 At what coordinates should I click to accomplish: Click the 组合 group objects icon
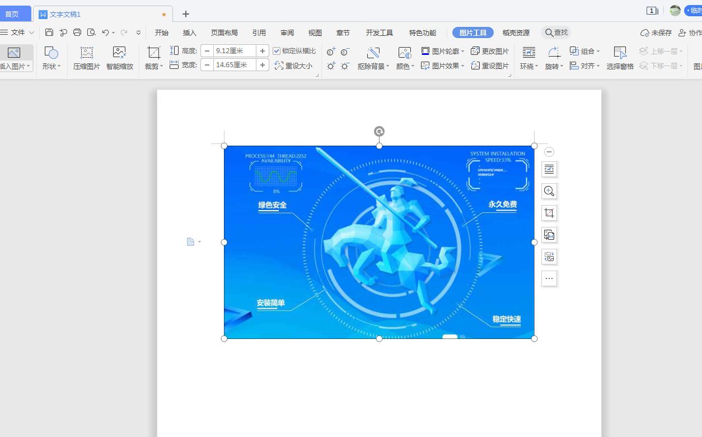(584, 51)
